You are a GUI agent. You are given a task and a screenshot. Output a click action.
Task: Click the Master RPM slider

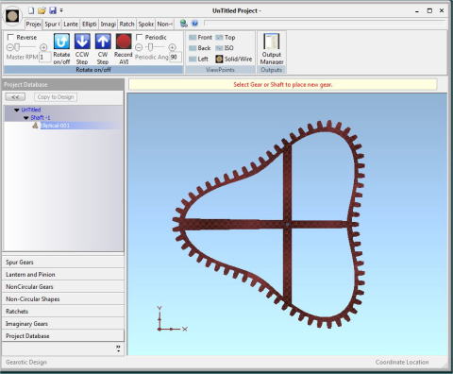click(x=26, y=47)
